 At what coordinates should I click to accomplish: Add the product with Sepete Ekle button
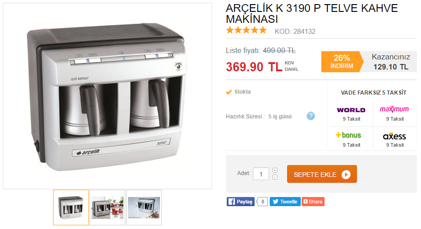click(322, 174)
